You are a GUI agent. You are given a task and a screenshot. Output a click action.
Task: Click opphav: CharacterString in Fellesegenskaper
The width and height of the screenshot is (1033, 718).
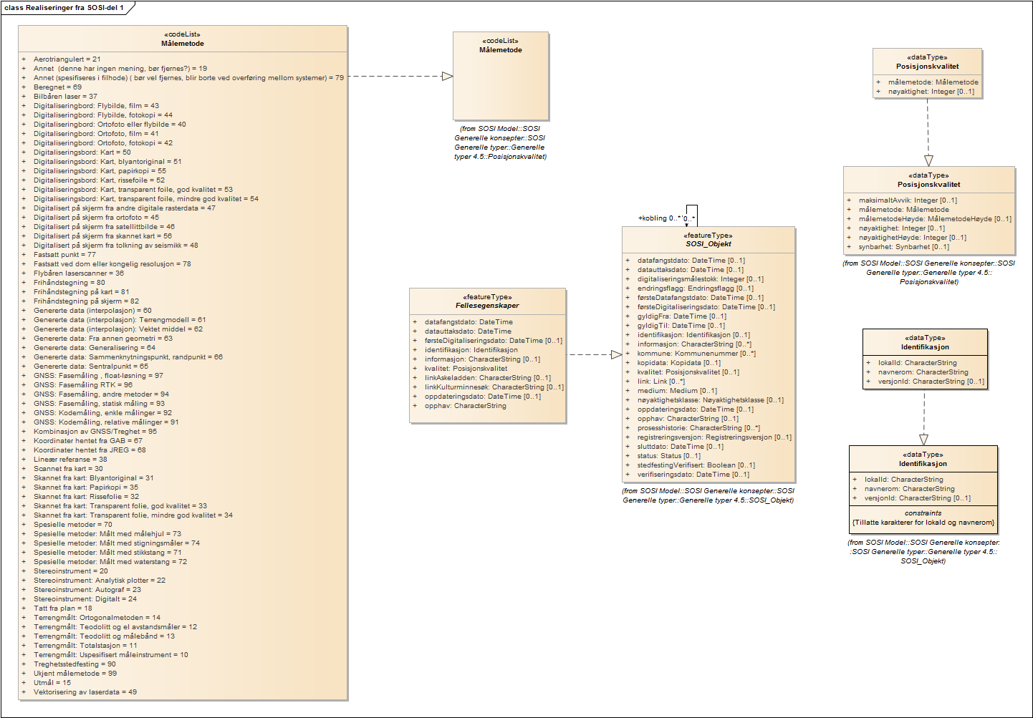[466, 406]
